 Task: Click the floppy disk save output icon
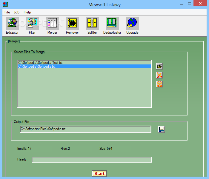click(x=162, y=129)
